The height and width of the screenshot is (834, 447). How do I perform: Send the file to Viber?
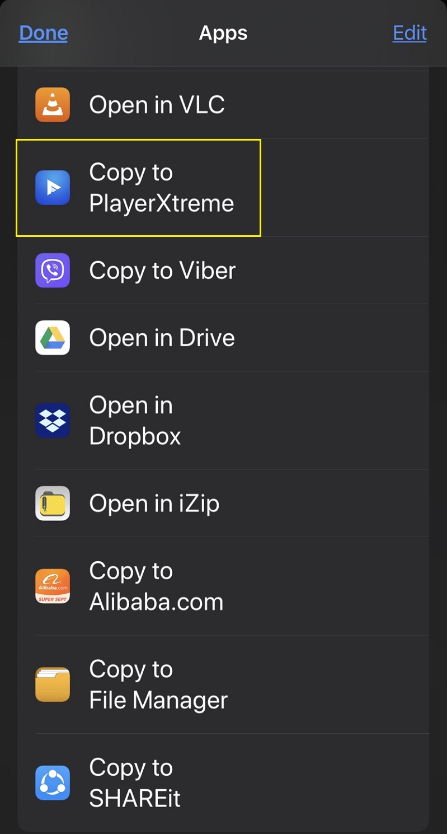(x=162, y=270)
